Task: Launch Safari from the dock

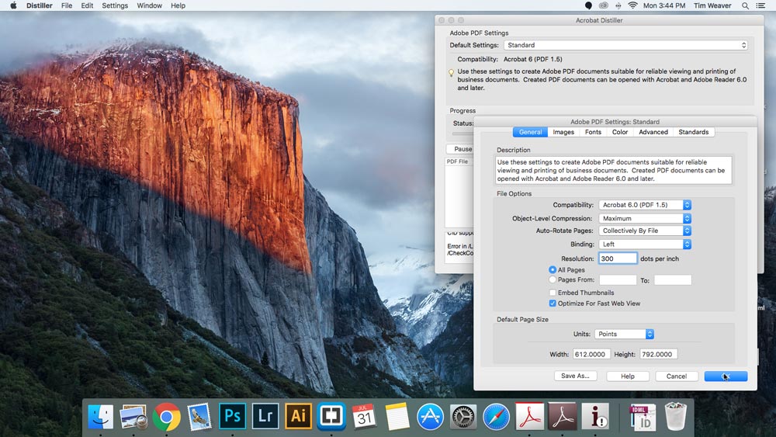Action: pyautogui.click(x=496, y=417)
